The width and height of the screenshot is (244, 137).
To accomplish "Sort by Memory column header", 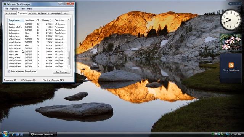I will pos(47,20).
